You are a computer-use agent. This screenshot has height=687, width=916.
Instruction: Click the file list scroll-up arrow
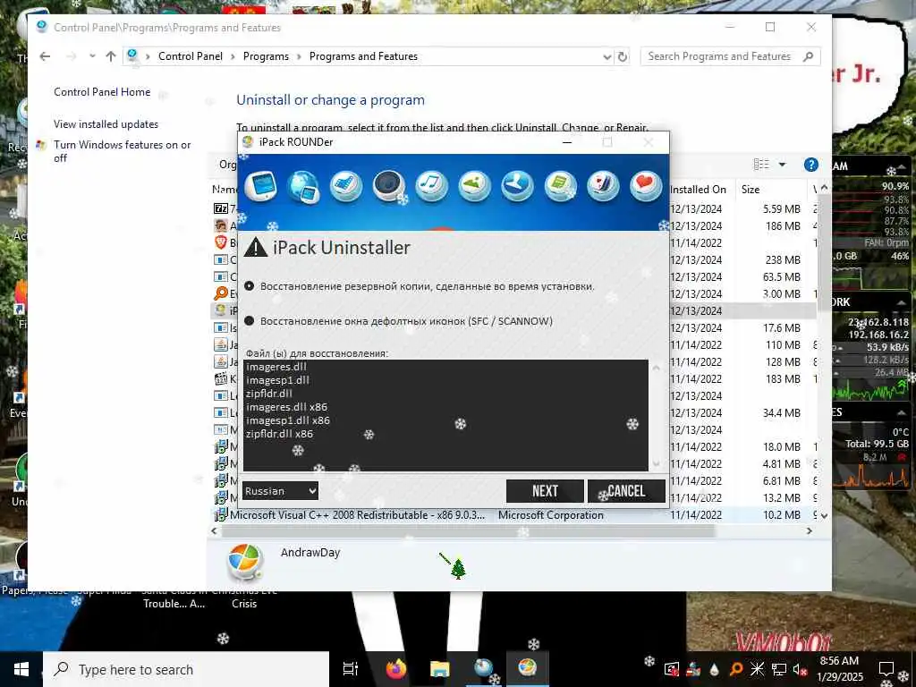coord(656,368)
